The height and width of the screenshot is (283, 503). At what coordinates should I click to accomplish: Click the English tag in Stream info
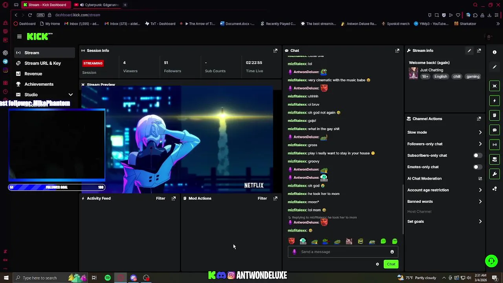[441, 77]
